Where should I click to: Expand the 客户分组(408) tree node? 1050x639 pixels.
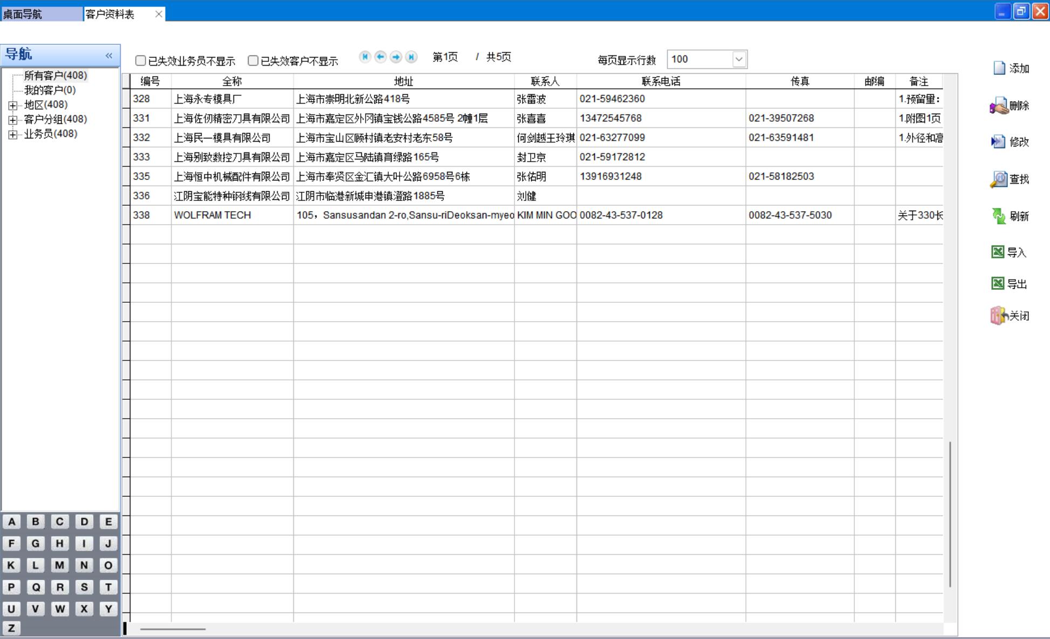12,120
